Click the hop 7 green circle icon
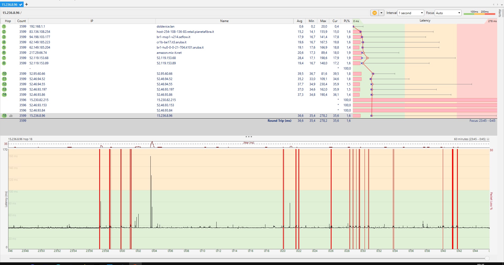The image size is (504, 265). coord(4,58)
